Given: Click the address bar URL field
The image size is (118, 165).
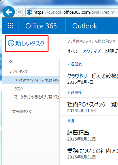Looking at the screenshot, I should coord(72,12).
